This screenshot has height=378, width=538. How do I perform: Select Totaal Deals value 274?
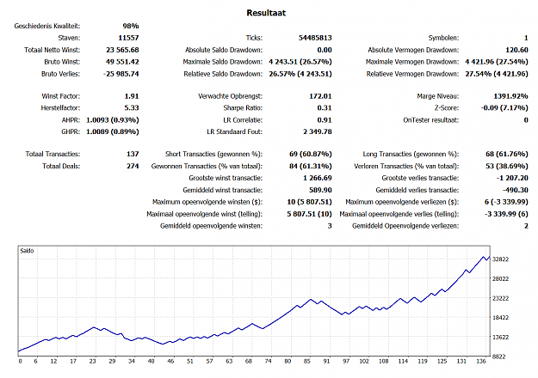click(133, 166)
